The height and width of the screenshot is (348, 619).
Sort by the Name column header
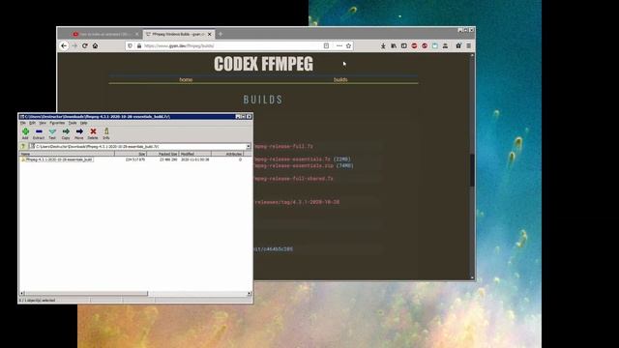[67, 154]
